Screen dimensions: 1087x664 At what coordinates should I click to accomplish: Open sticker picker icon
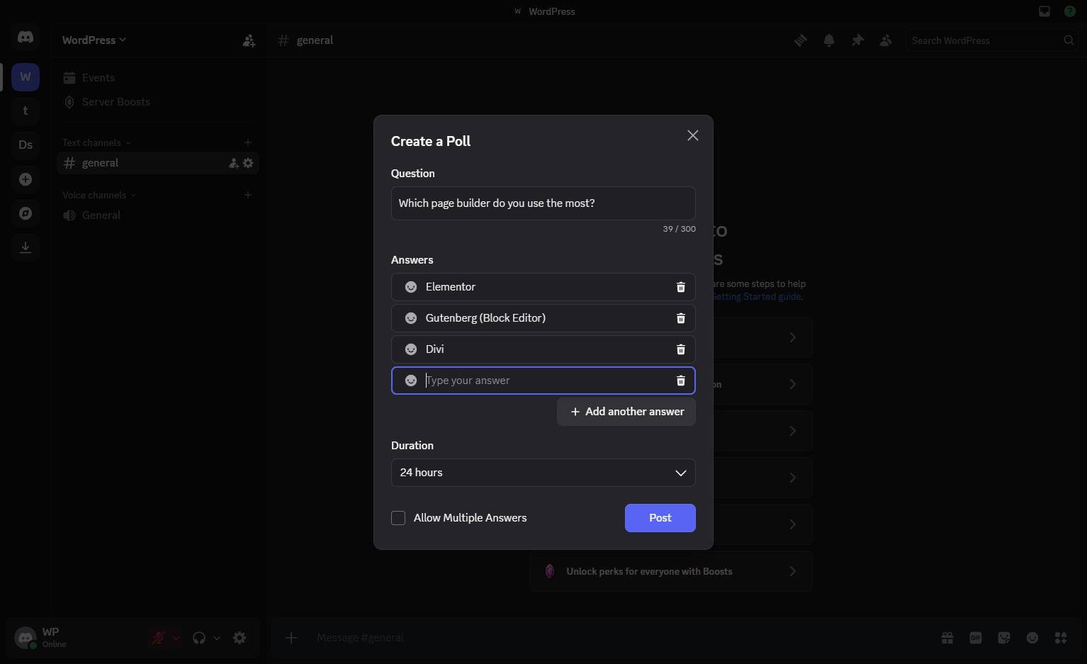coord(1004,638)
